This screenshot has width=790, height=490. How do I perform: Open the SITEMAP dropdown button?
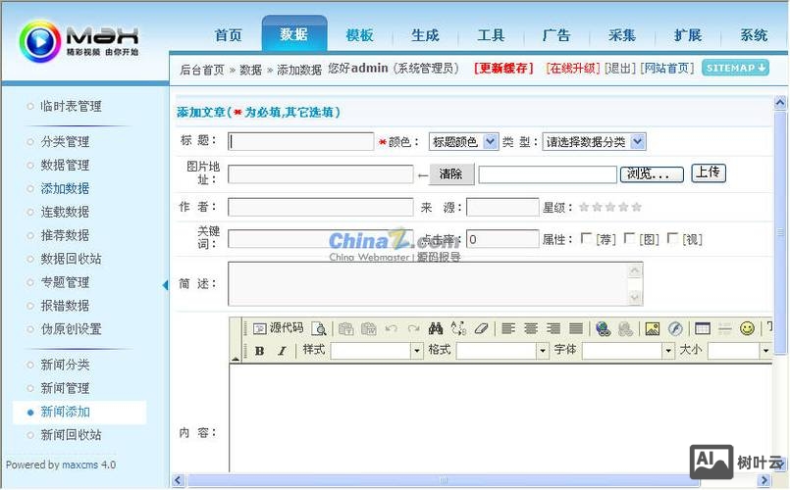[x=735, y=68]
